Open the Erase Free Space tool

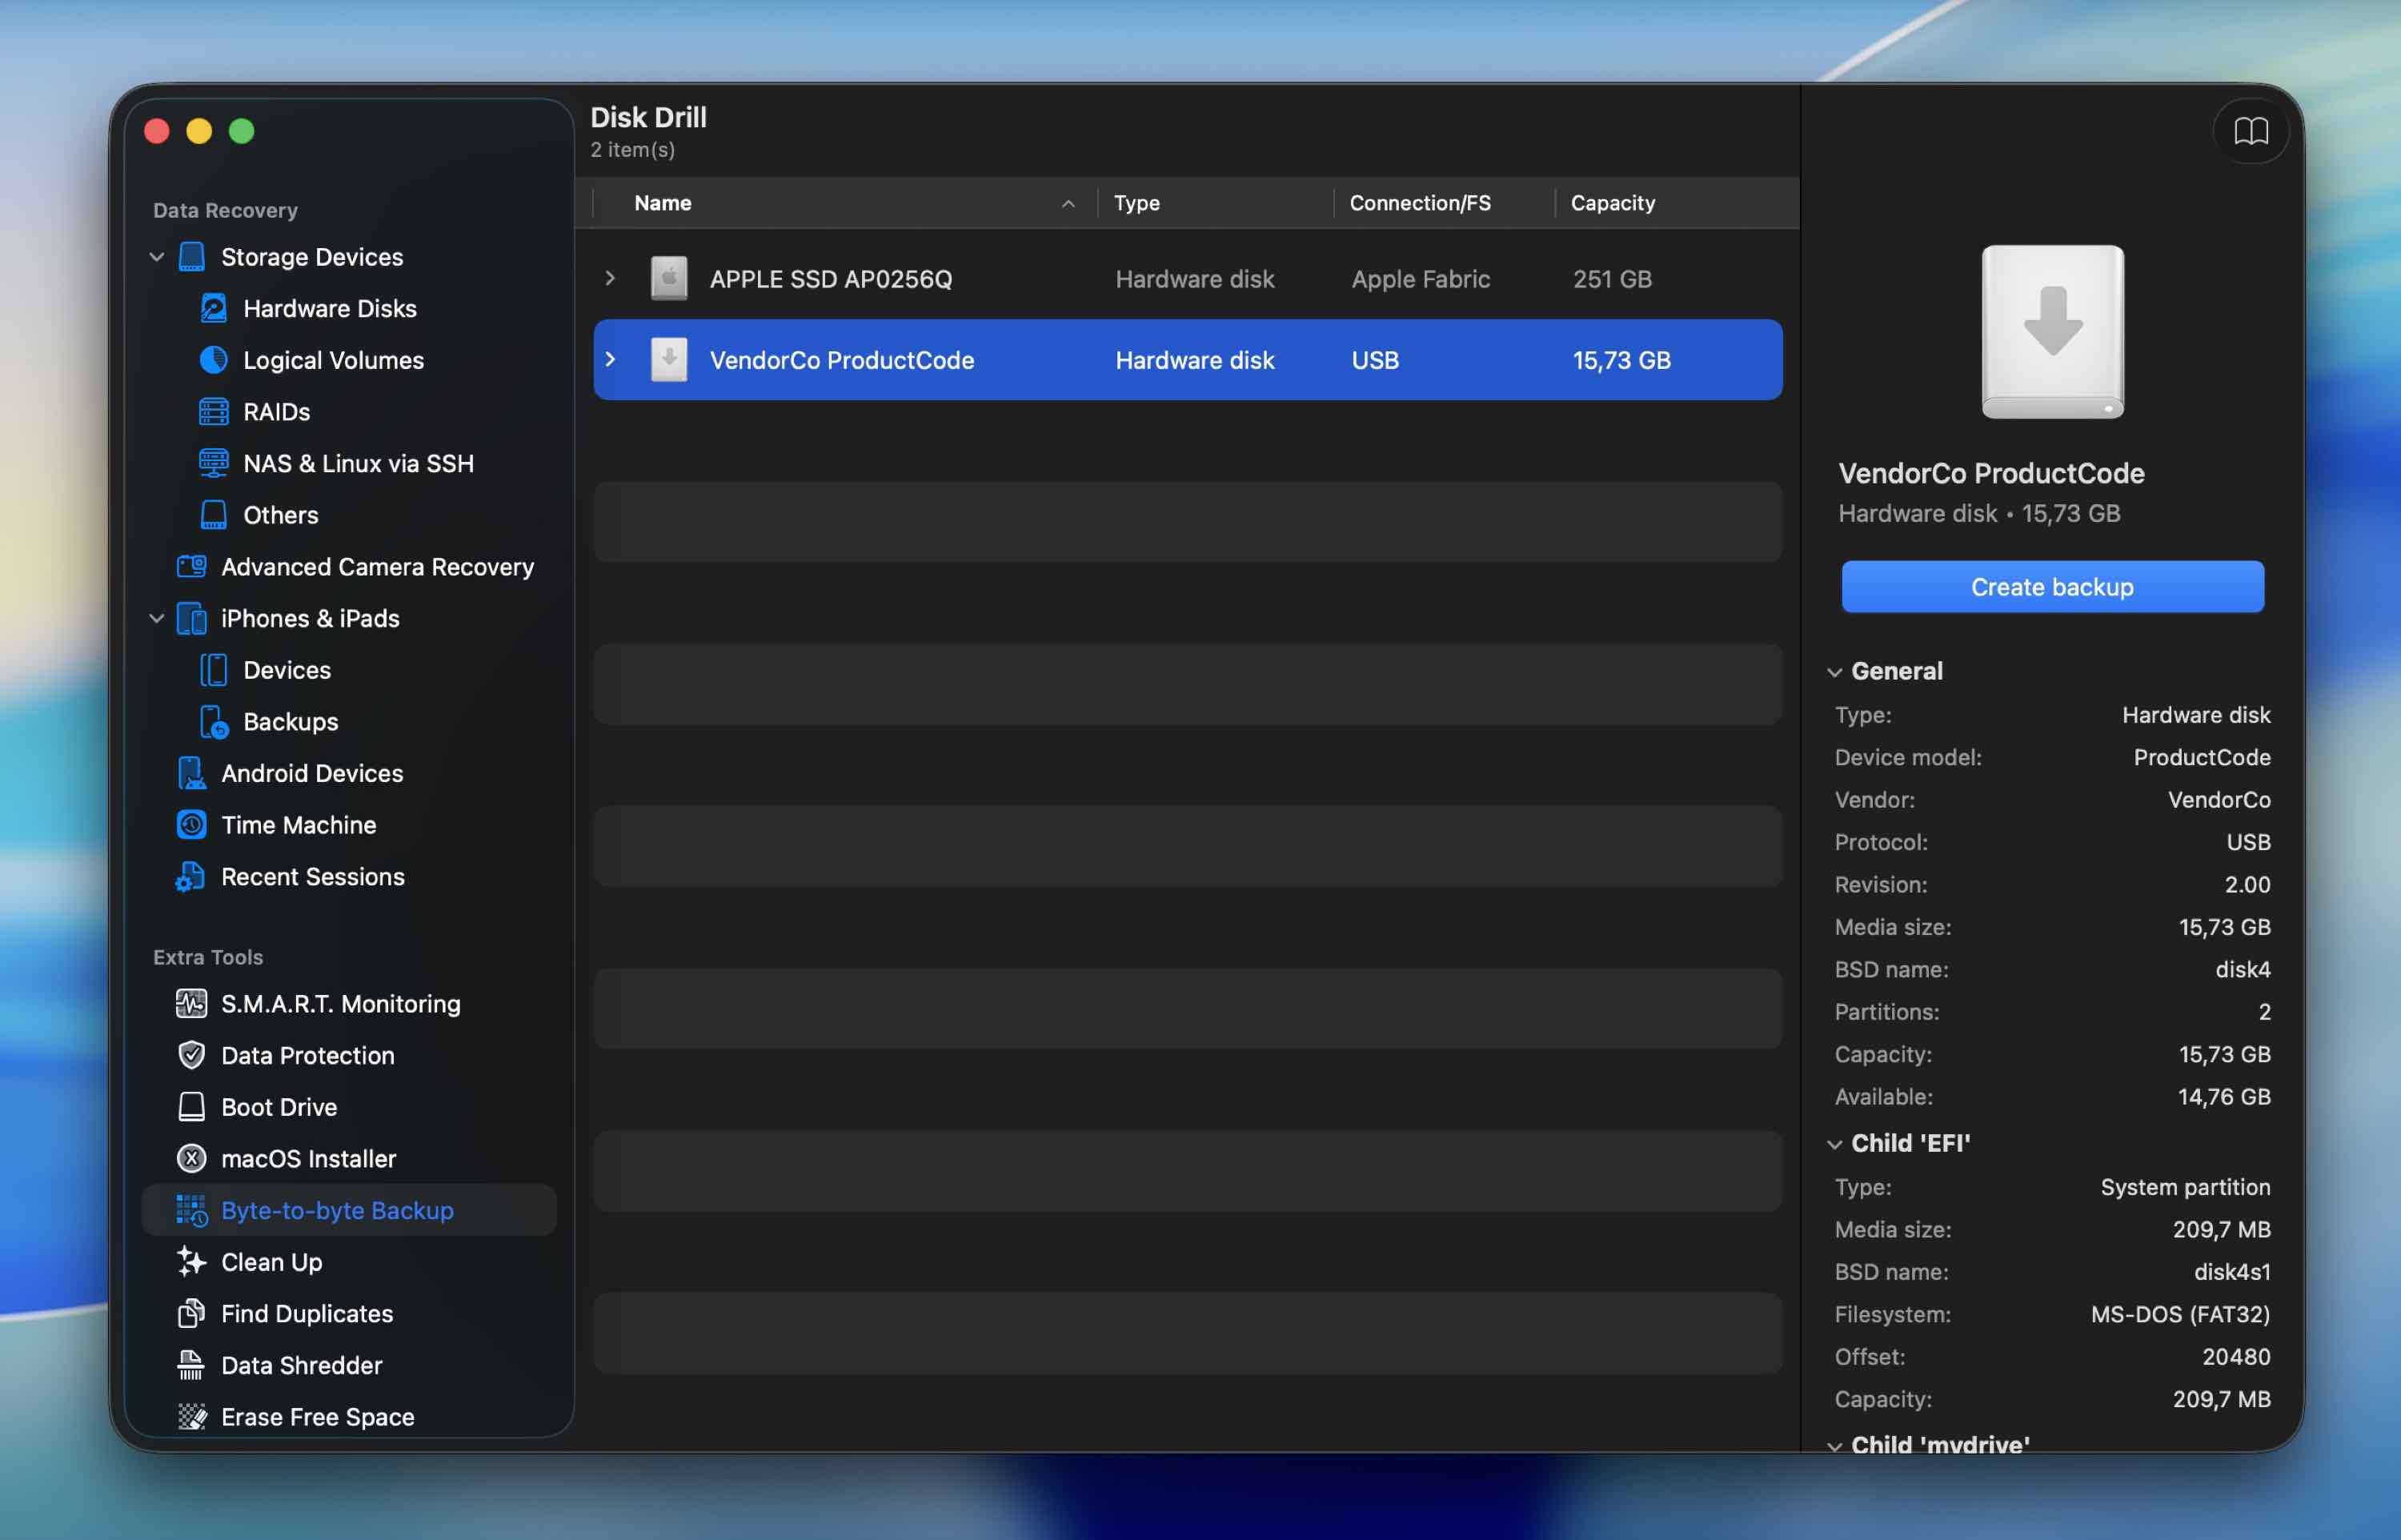[x=317, y=1417]
